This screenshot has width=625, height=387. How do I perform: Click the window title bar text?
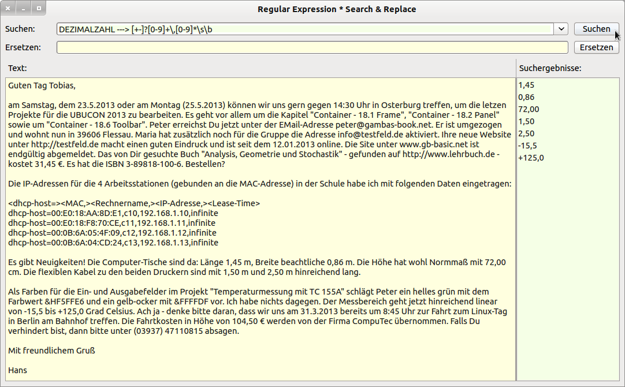click(x=337, y=9)
